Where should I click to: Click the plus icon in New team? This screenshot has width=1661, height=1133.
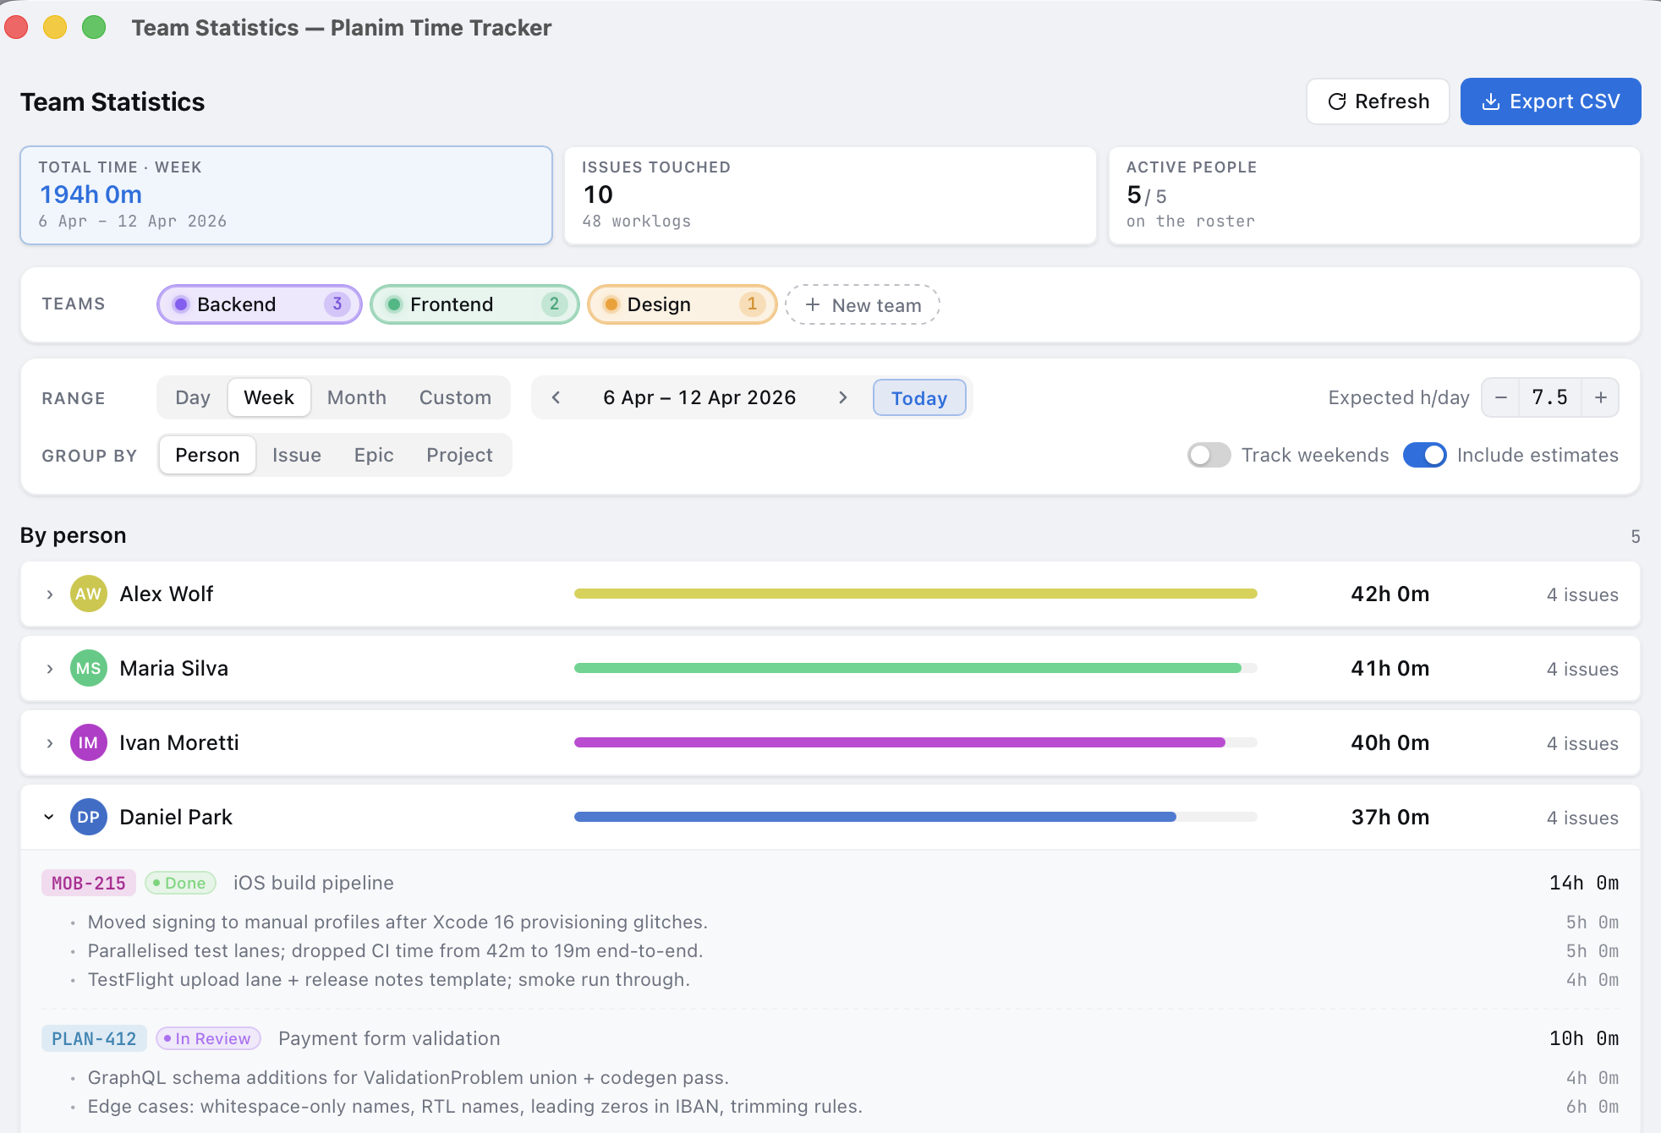(812, 304)
